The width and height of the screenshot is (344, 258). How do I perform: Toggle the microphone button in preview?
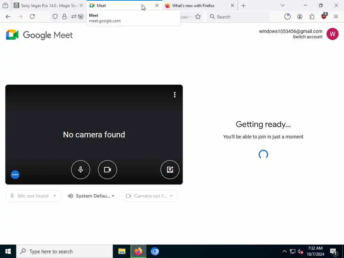[x=81, y=170]
